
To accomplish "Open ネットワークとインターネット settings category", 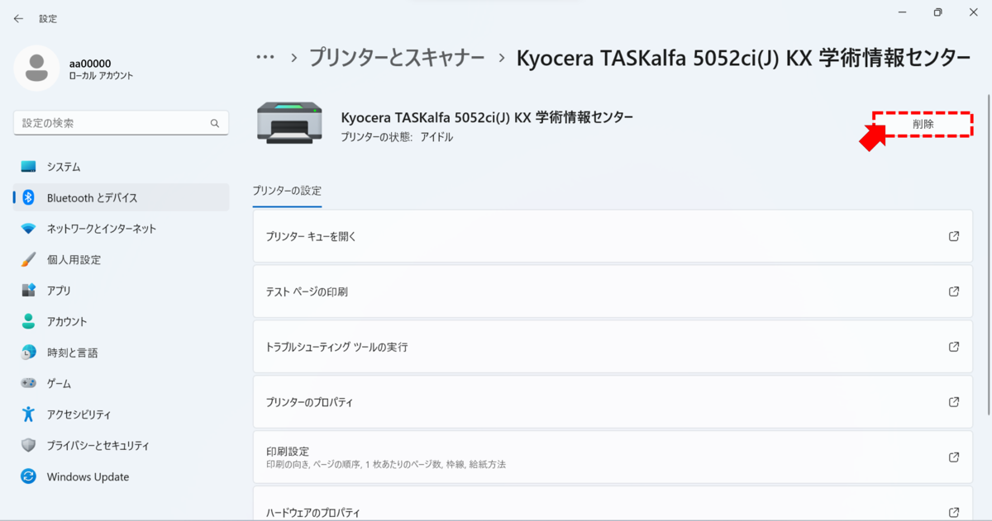I will pos(122,229).
